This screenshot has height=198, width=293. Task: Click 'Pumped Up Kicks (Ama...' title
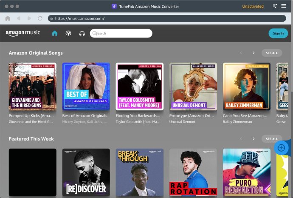click(31, 116)
